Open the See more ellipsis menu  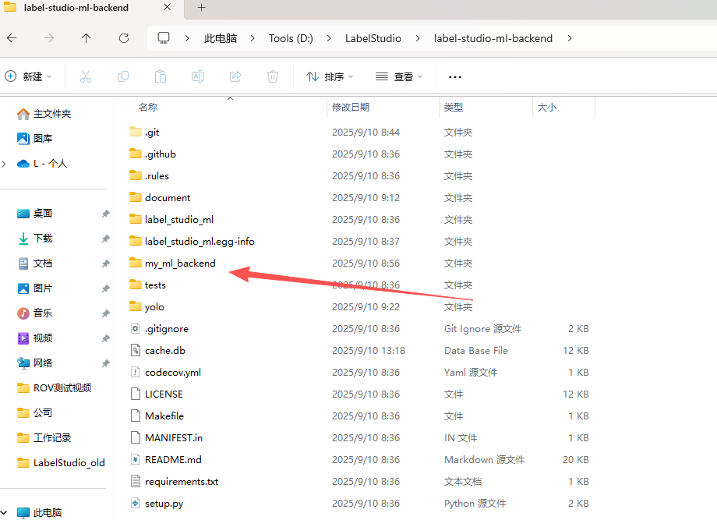[455, 77]
